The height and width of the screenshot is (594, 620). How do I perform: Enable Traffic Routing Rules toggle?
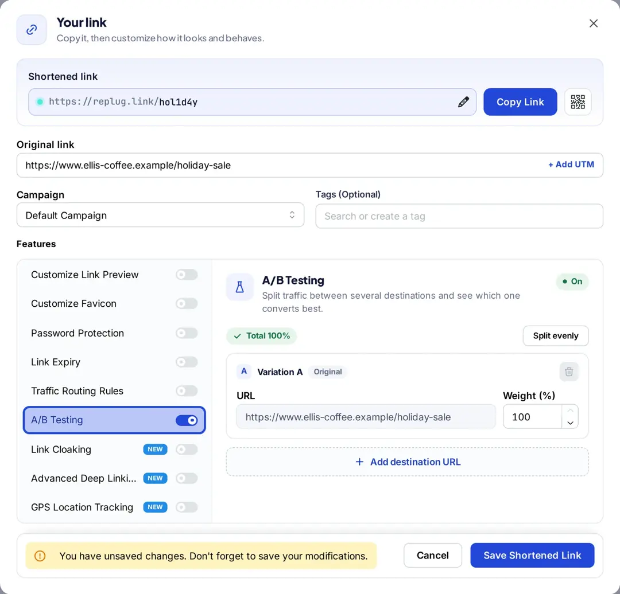(x=187, y=390)
